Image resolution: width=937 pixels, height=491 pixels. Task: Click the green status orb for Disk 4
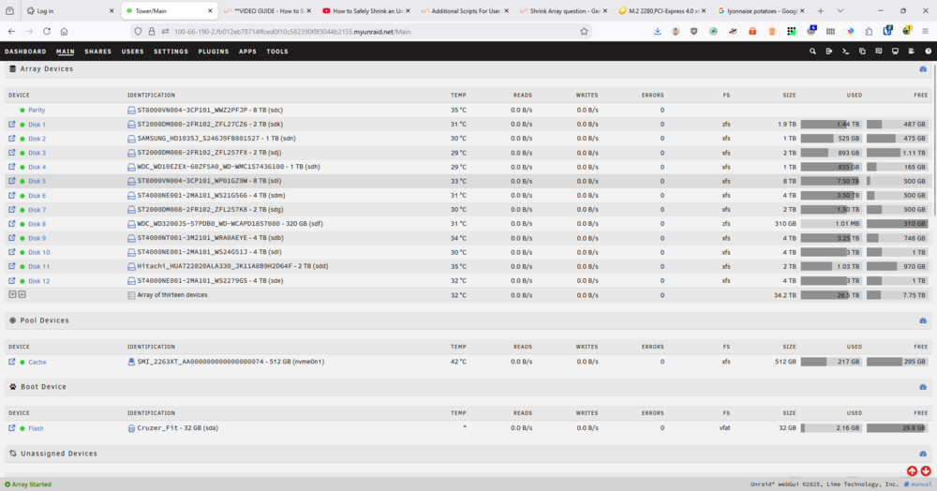pyautogui.click(x=22, y=167)
